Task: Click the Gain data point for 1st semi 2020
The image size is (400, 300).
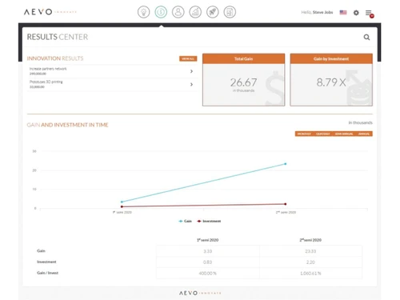Action: (x=122, y=202)
